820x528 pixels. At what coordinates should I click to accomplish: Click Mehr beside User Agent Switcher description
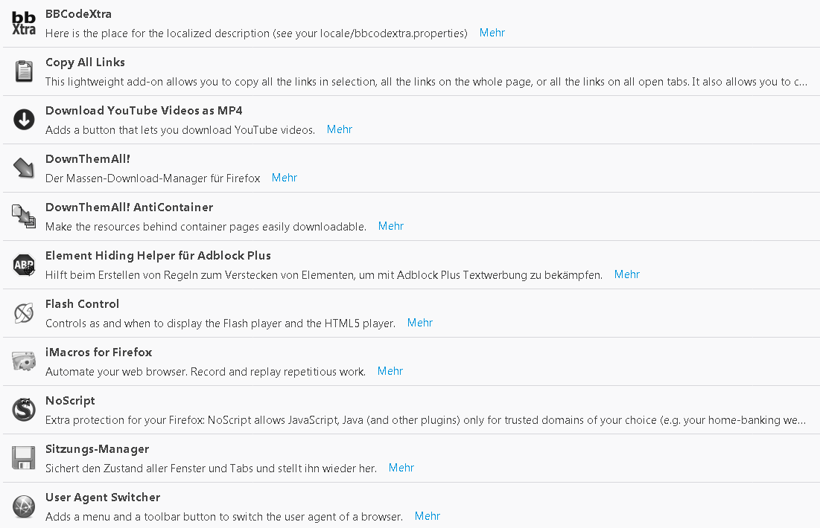tap(428, 516)
